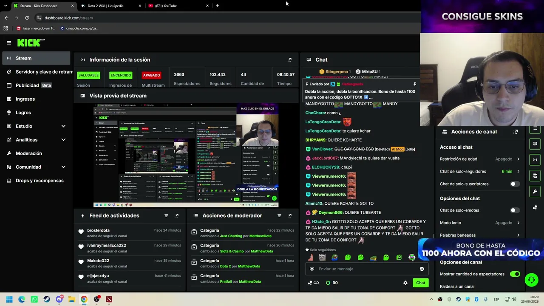Reload the page

27,18
